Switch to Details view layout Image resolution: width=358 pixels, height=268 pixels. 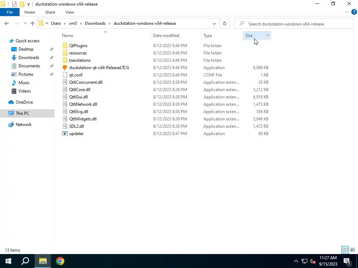[345, 250]
